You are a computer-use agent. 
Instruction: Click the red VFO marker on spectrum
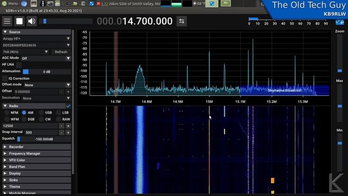point(116,63)
